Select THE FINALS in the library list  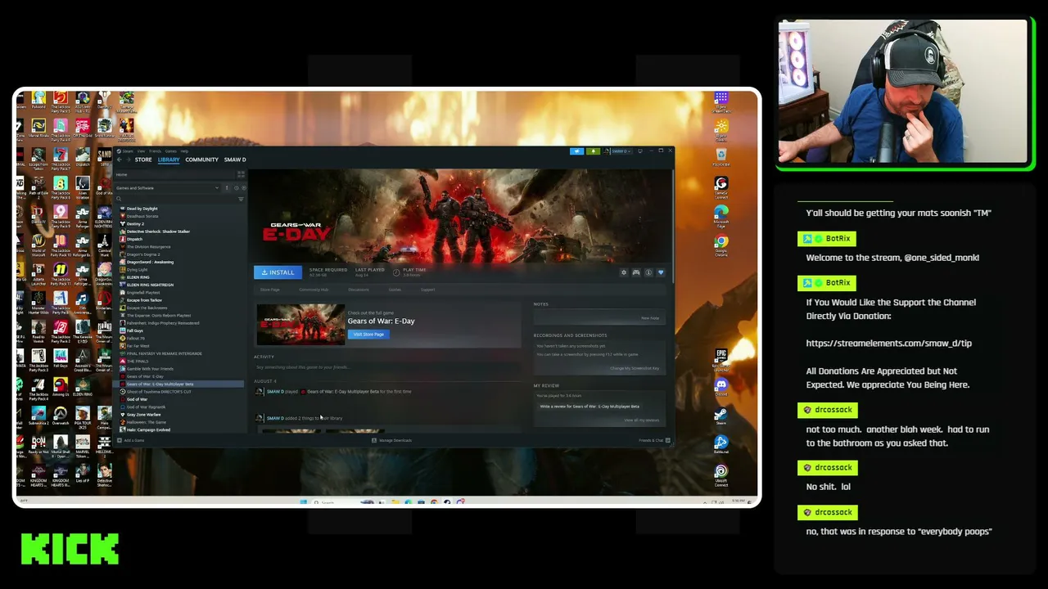click(x=138, y=362)
